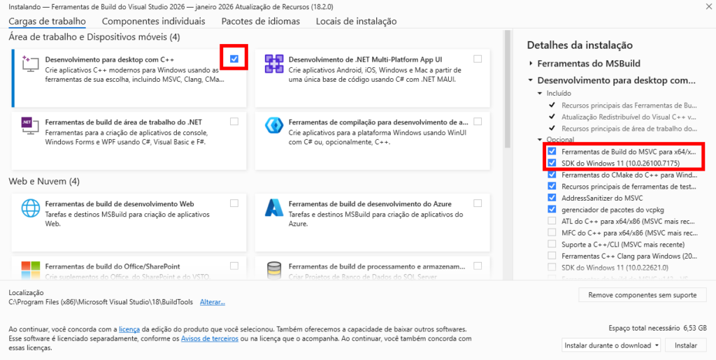Click the data storage database icon
The image size is (716, 360).
pyautogui.click(x=274, y=270)
